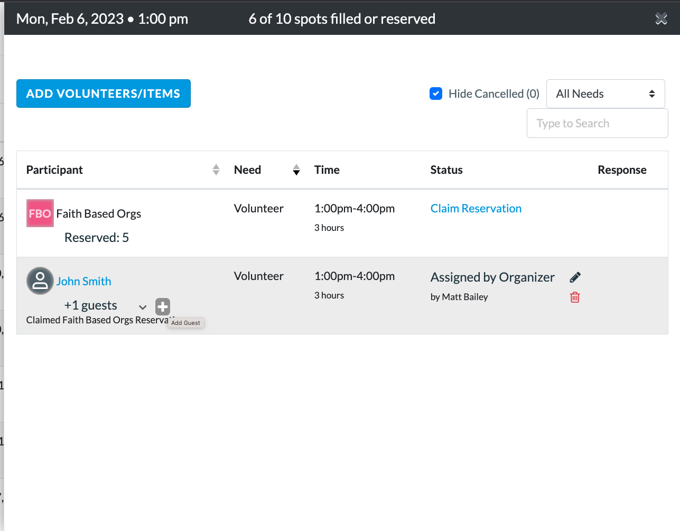
Task: Uncheck the Hide Cancelled checkbox
Action: tap(436, 94)
